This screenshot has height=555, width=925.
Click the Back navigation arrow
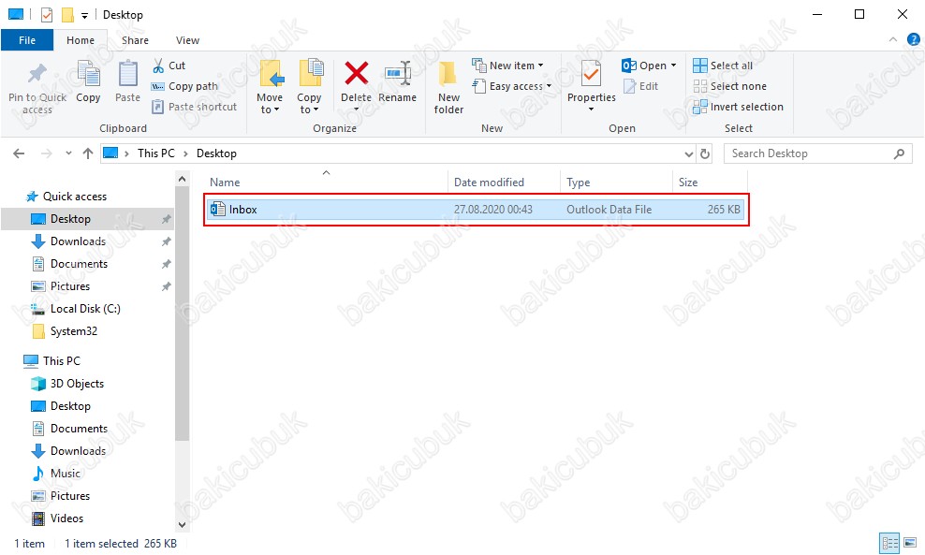19,153
